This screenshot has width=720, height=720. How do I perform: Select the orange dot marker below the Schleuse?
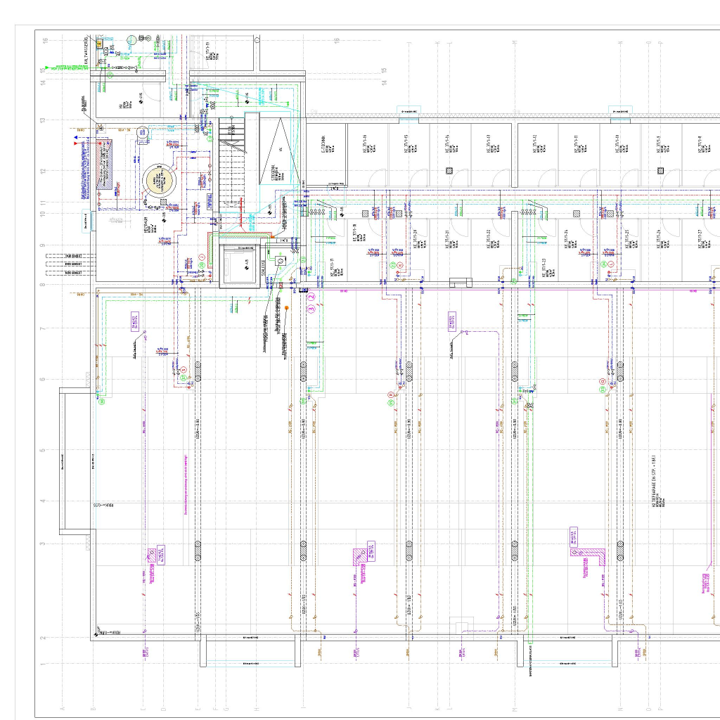[287, 308]
